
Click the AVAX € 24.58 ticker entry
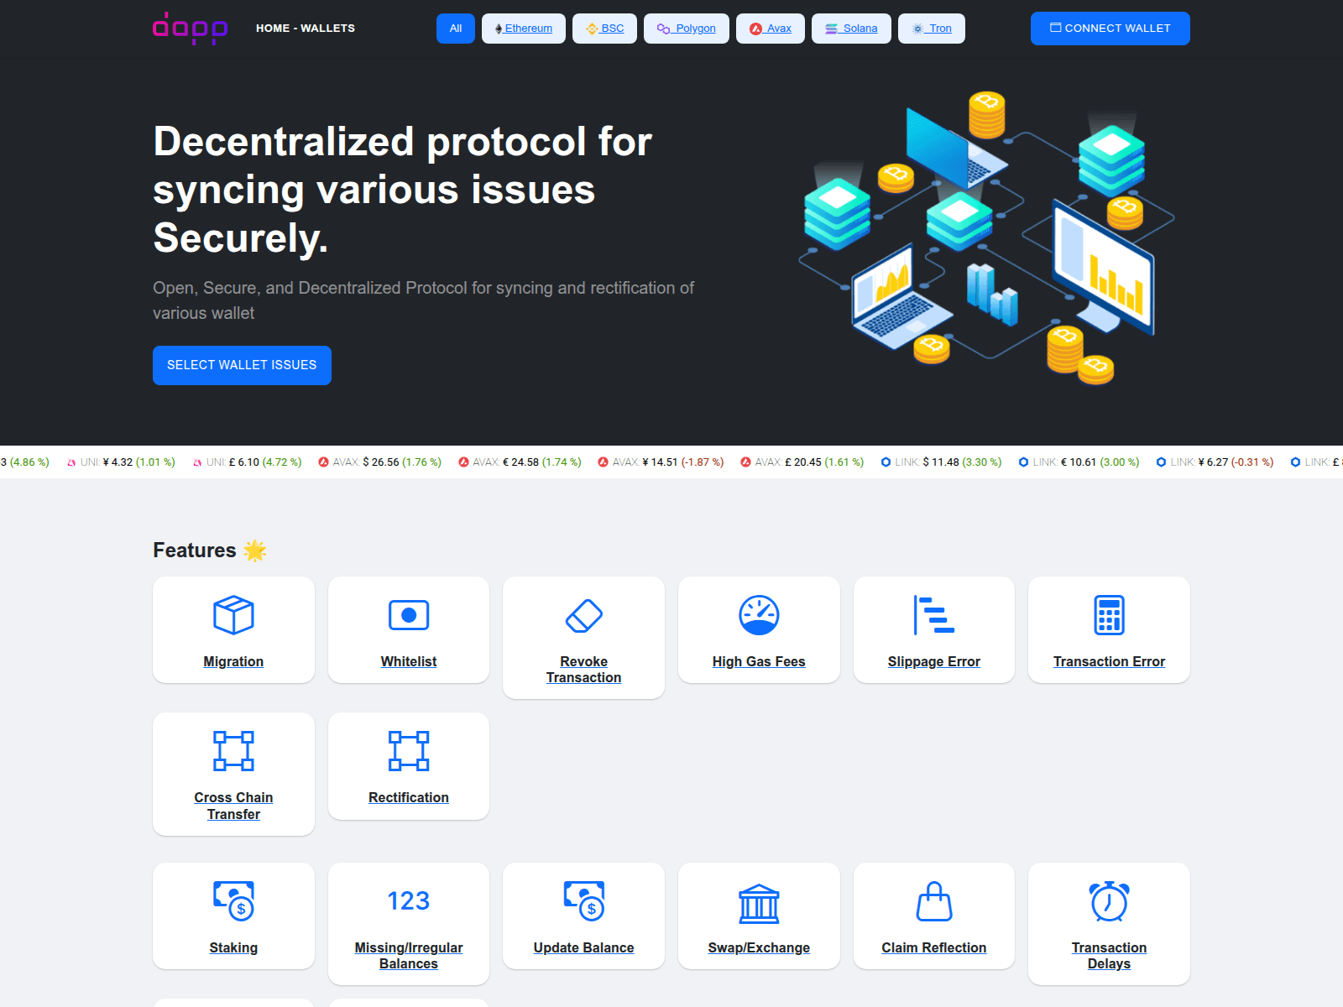click(520, 462)
